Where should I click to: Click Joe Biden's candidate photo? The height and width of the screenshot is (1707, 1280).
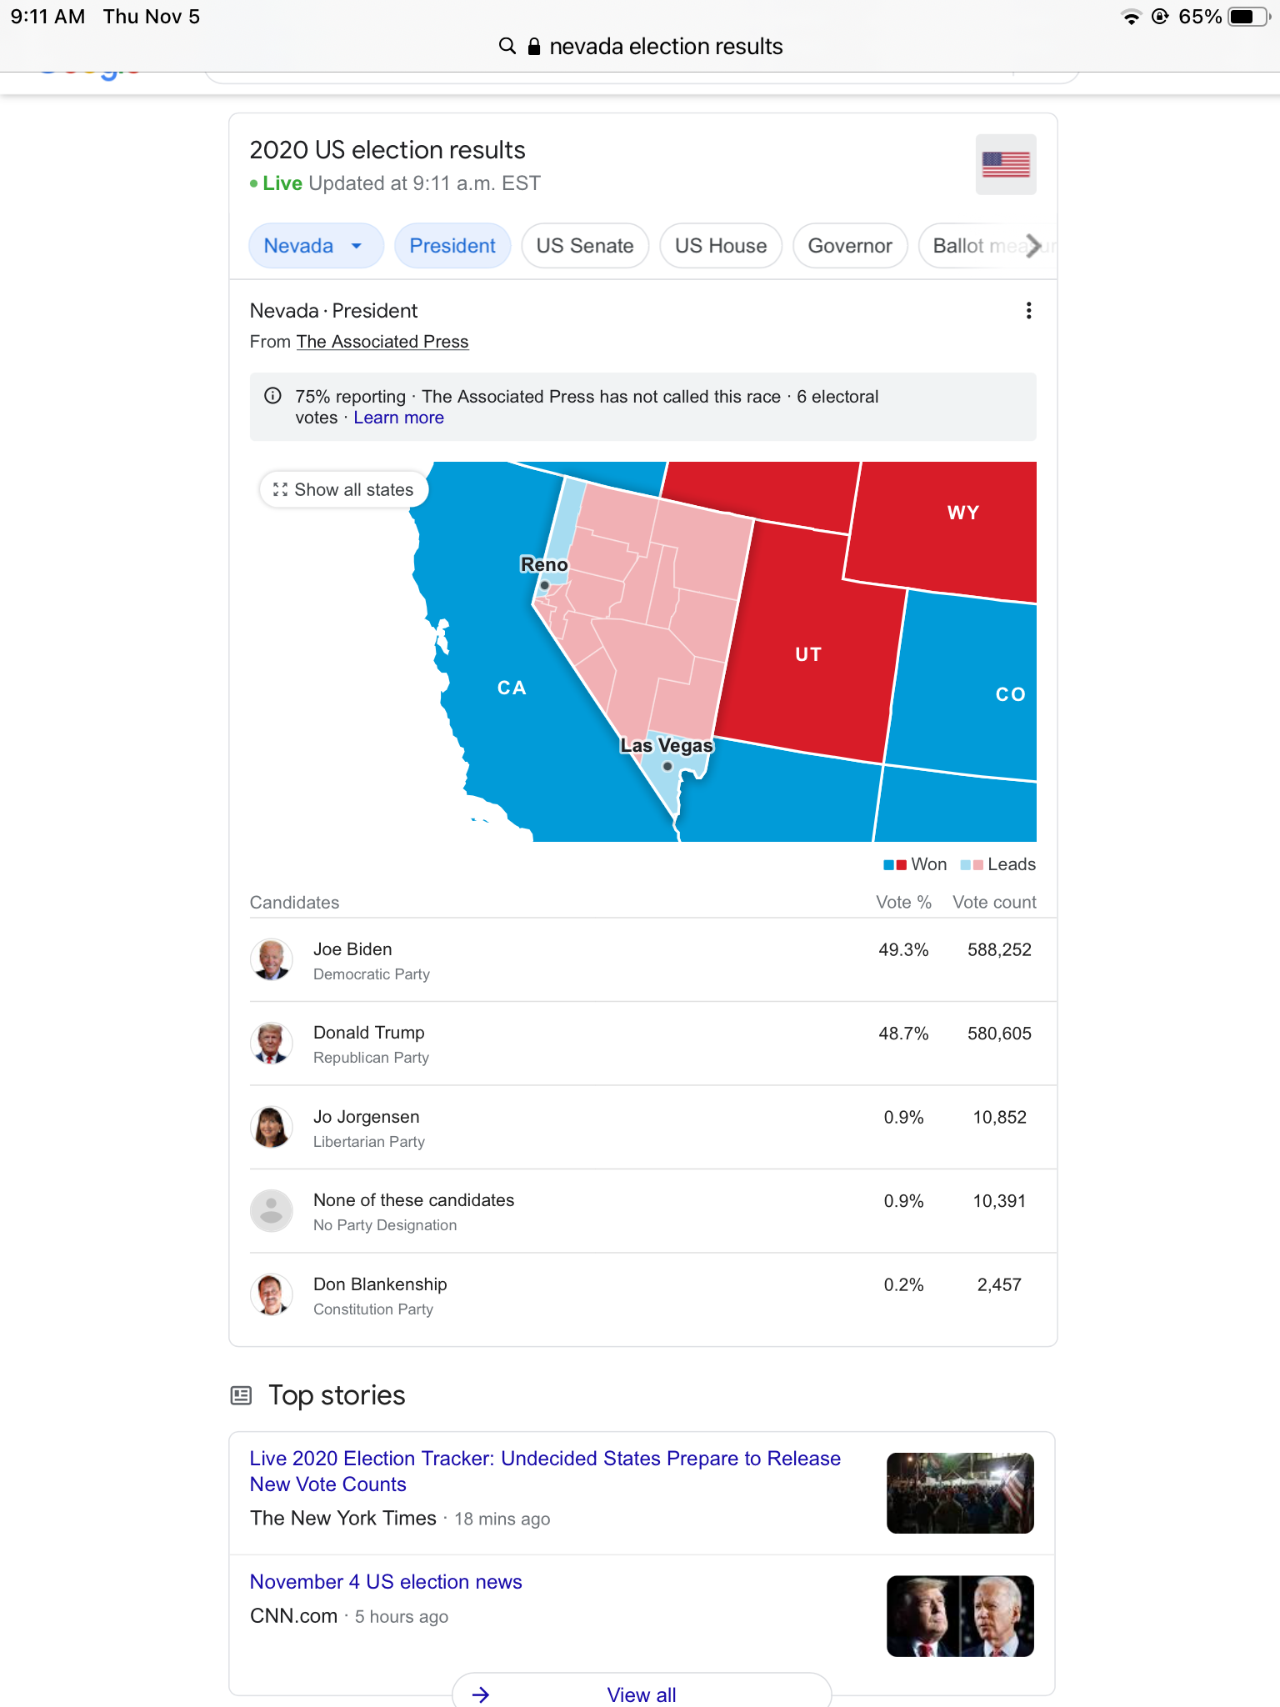(272, 959)
